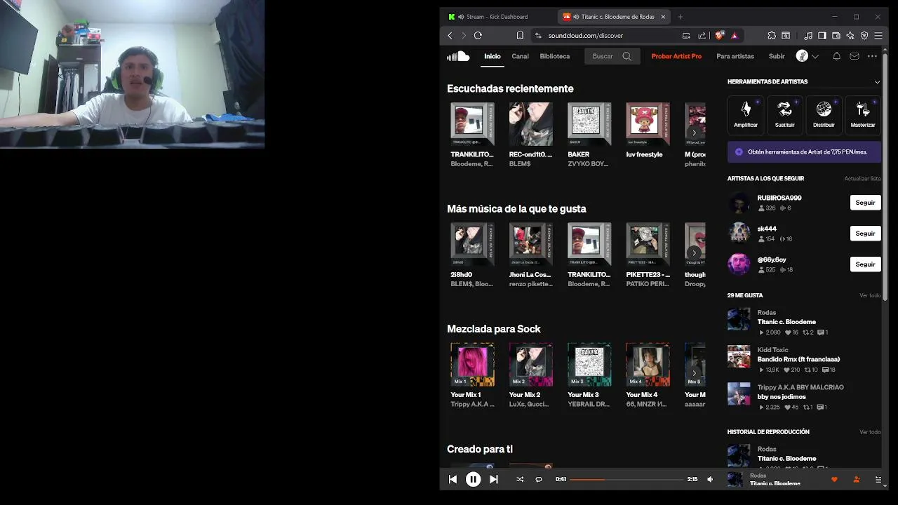Switch to the Canal tab
This screenshot has width=898, height=505.
point(520,56)
